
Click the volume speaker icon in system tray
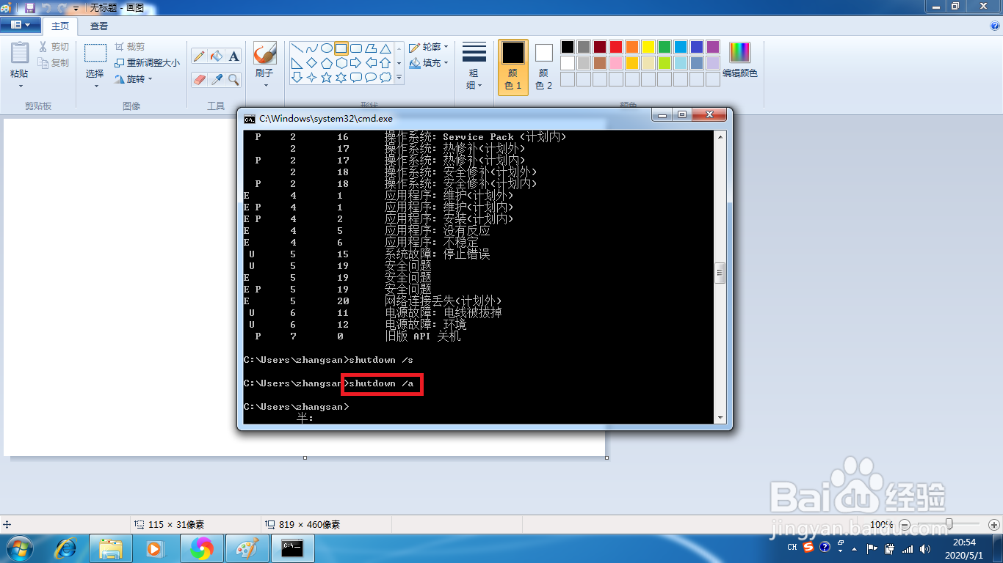tap(924, 548)
